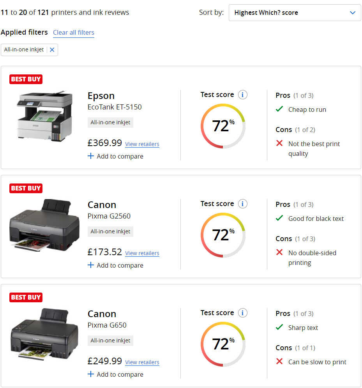Open the Canon Pixma G2560 printer image
Screen dimensions: 362x388
point(44,225)
